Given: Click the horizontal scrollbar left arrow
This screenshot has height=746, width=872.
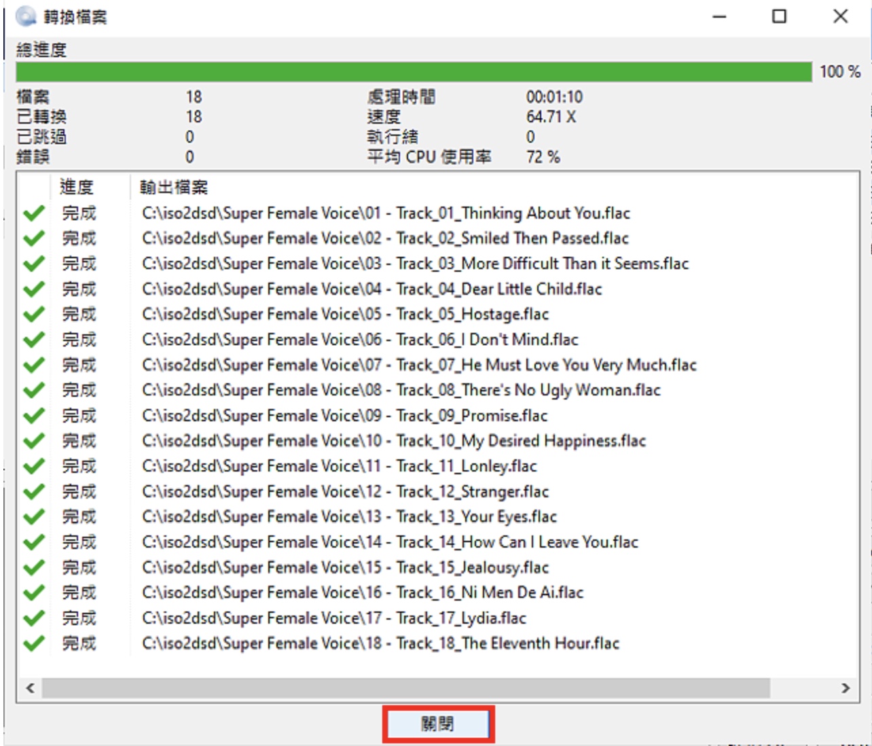Looking at the screenshot, I should [x=30, y=688].
